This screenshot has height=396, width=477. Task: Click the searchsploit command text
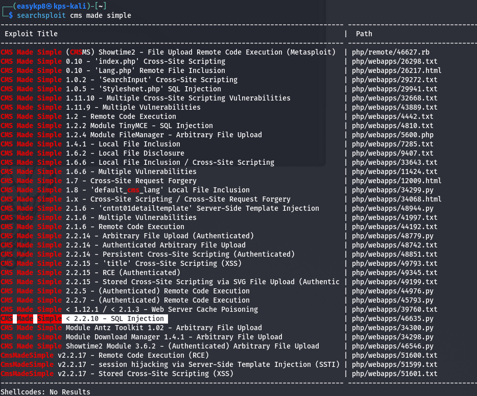(x=74, y=15)
